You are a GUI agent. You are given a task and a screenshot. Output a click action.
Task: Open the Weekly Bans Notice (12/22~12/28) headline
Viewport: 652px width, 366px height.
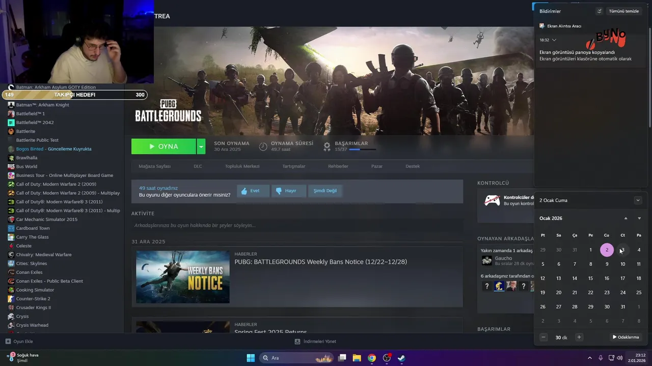[320, 262]
